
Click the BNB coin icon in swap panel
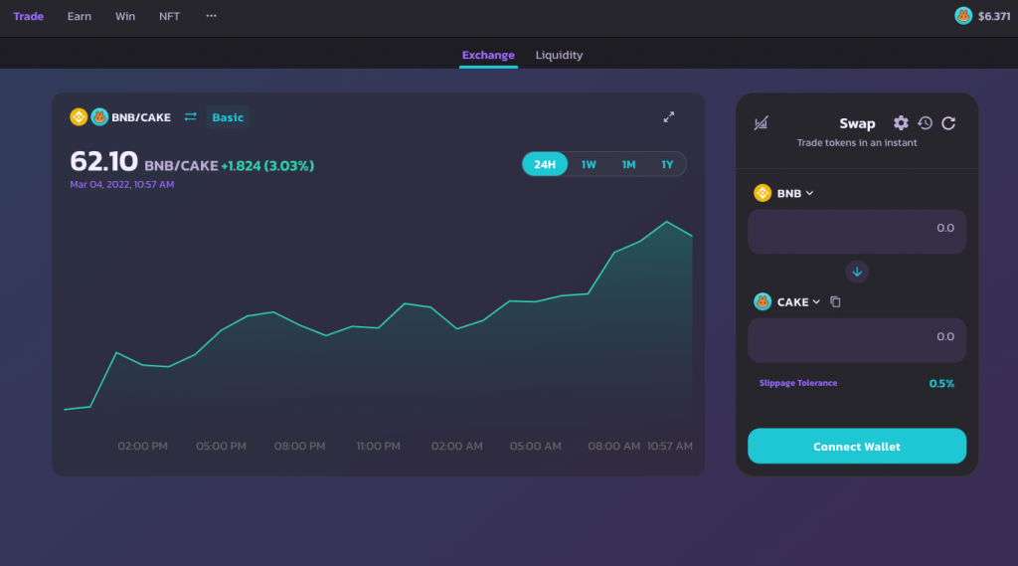[x=763, y=193]
